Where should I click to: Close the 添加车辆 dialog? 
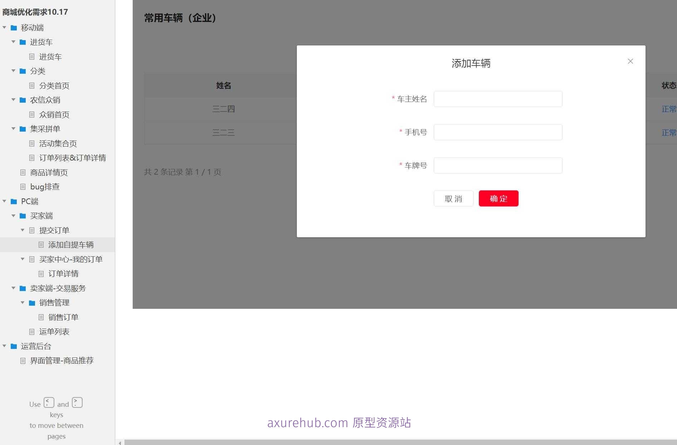(x=630, y=61)
